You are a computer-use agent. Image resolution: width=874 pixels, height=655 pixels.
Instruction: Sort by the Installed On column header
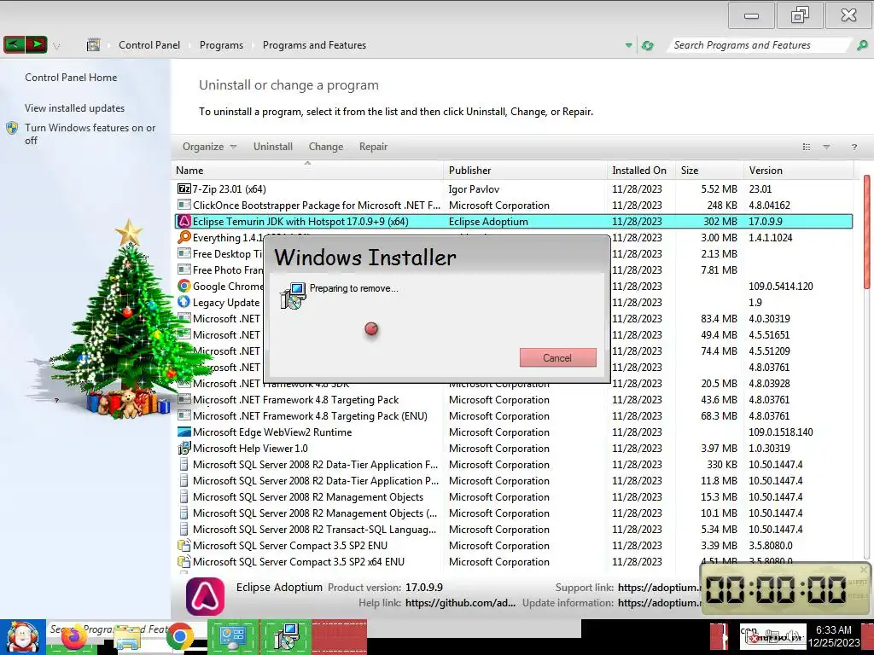641,171
